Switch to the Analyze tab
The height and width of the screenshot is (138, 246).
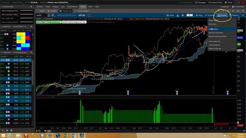pos(55,7)
